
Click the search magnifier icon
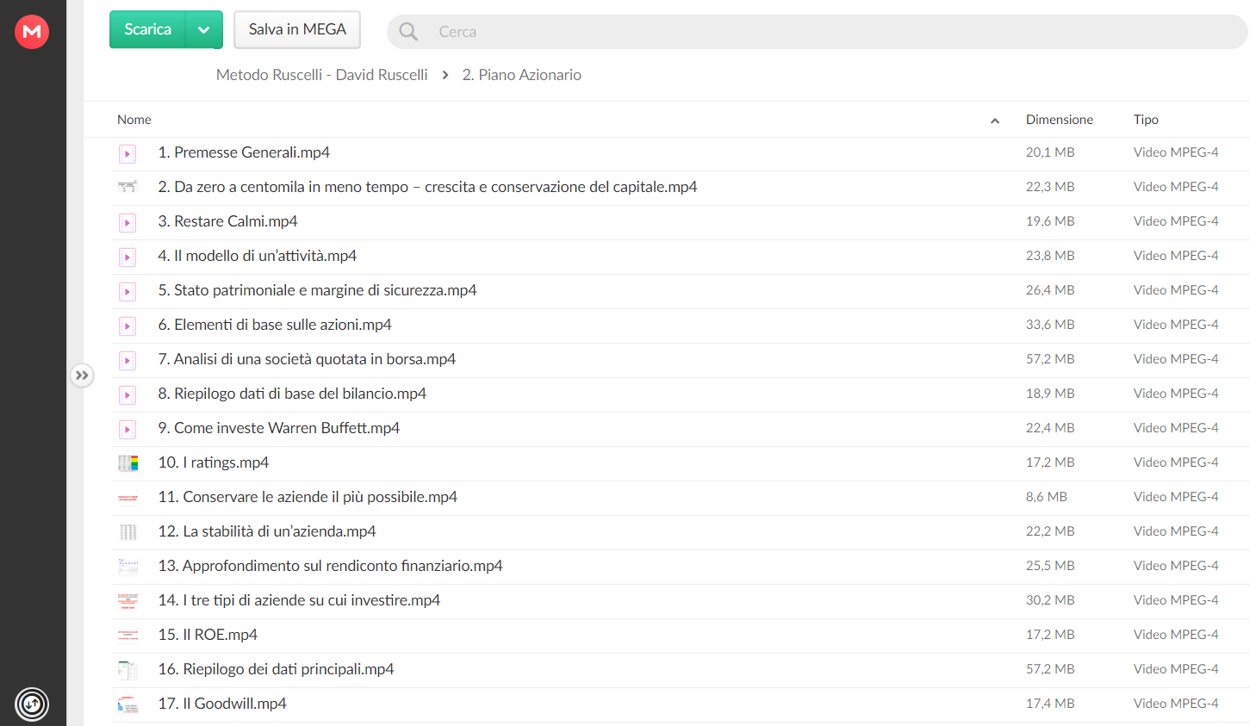[408, 32]
